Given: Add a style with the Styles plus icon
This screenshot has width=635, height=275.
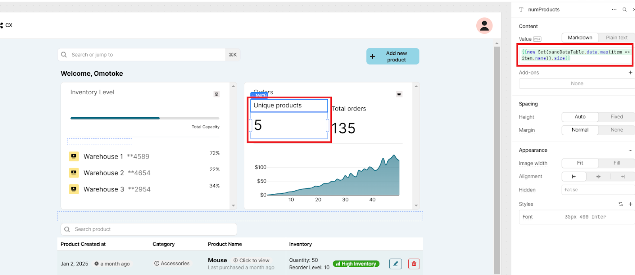Looking at the screenshot, I should point(630,204).
